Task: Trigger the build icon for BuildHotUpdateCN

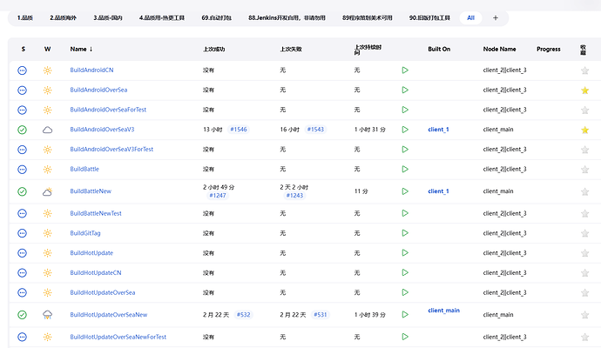Action: coord(405,273)
